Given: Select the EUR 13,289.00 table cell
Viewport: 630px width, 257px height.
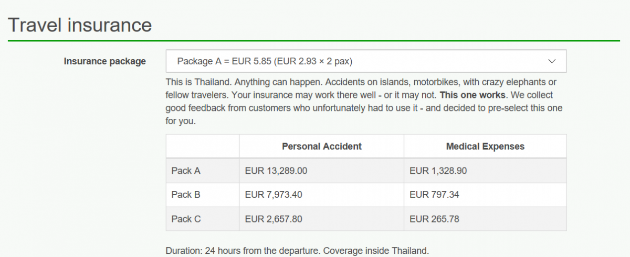Looking at the screenshot, I should point(276,171).
